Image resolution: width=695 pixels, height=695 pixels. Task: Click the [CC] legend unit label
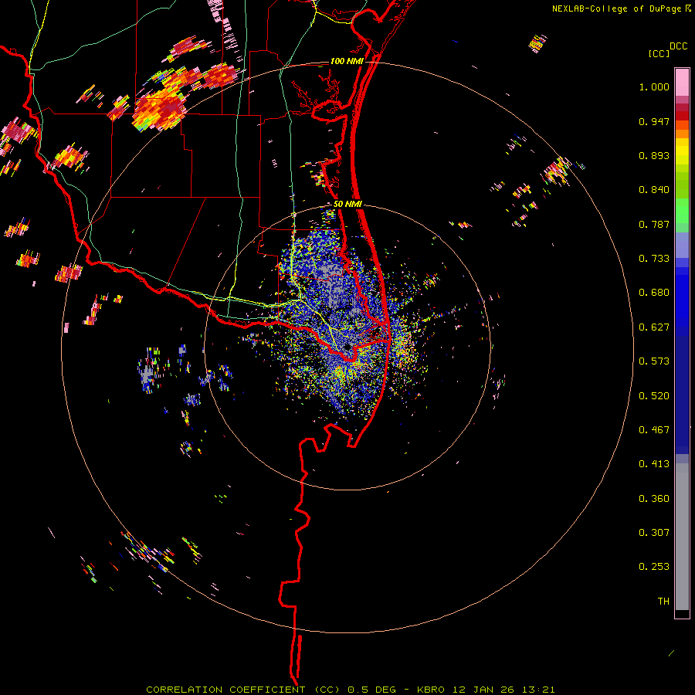click(659, 53)
